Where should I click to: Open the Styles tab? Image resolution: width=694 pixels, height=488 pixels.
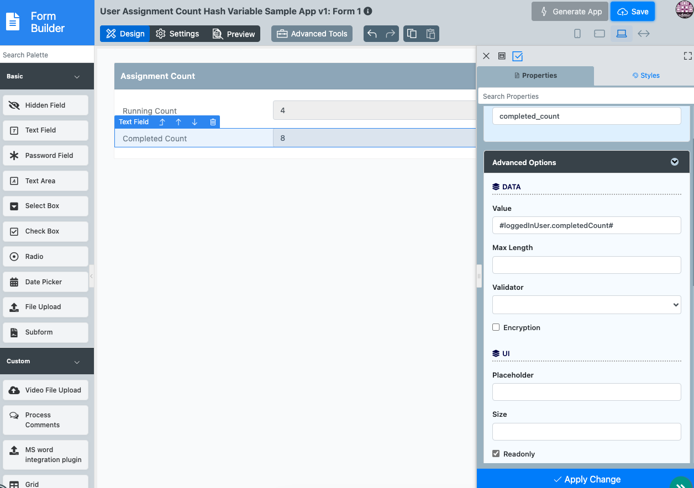point(646,76)
